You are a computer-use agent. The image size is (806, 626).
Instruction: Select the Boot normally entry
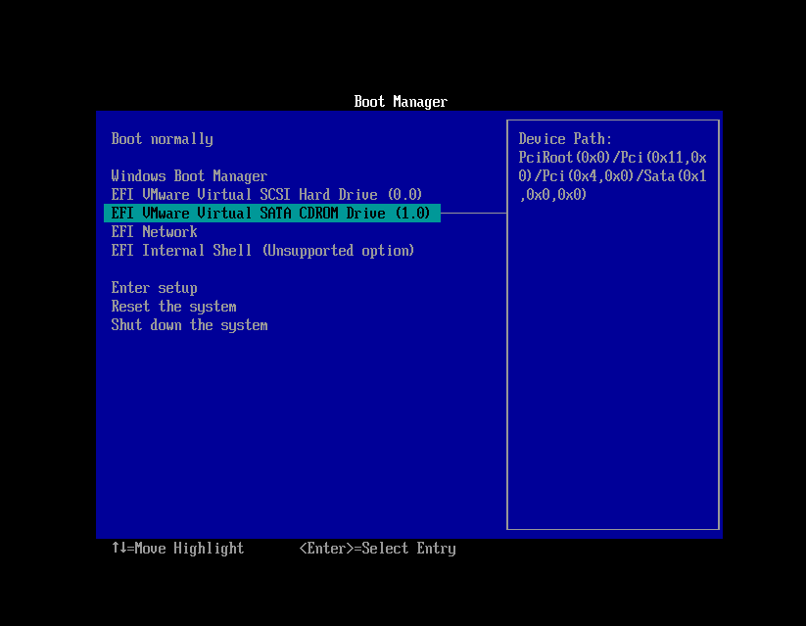coord(162,139)
